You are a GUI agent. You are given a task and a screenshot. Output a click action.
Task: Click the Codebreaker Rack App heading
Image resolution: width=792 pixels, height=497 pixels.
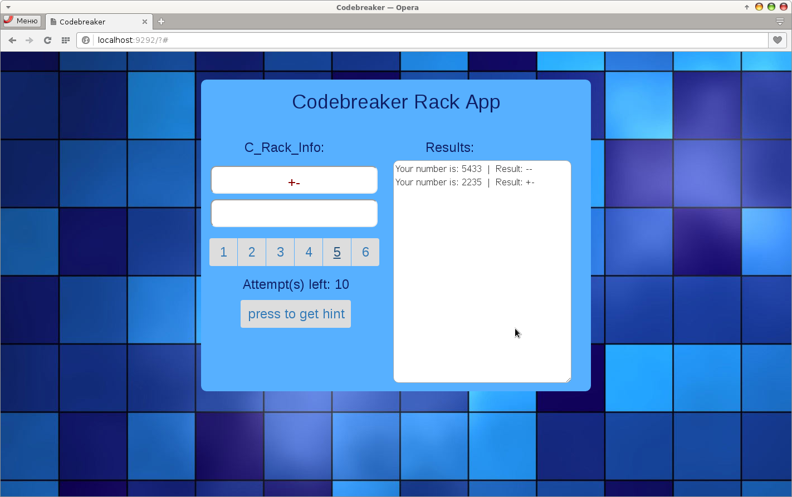pyautogui.click(x=396, y=102)
